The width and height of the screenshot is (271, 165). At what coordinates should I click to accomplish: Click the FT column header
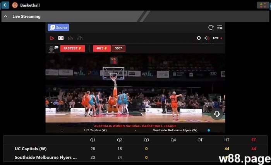pos(254,140)
